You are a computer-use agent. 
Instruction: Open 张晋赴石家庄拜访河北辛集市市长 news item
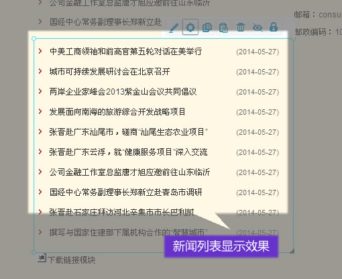tap(121, 212)
